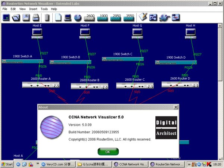Add a 2600 router from toolbar

coord(90,17)
